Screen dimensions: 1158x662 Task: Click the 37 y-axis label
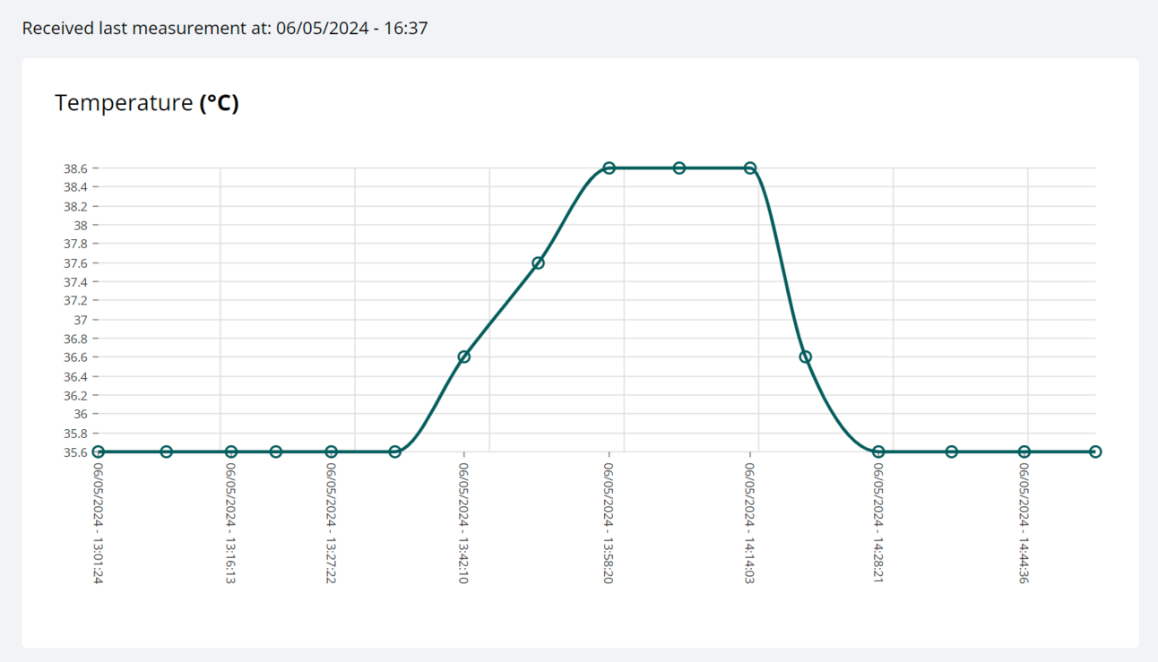(82, 320)
